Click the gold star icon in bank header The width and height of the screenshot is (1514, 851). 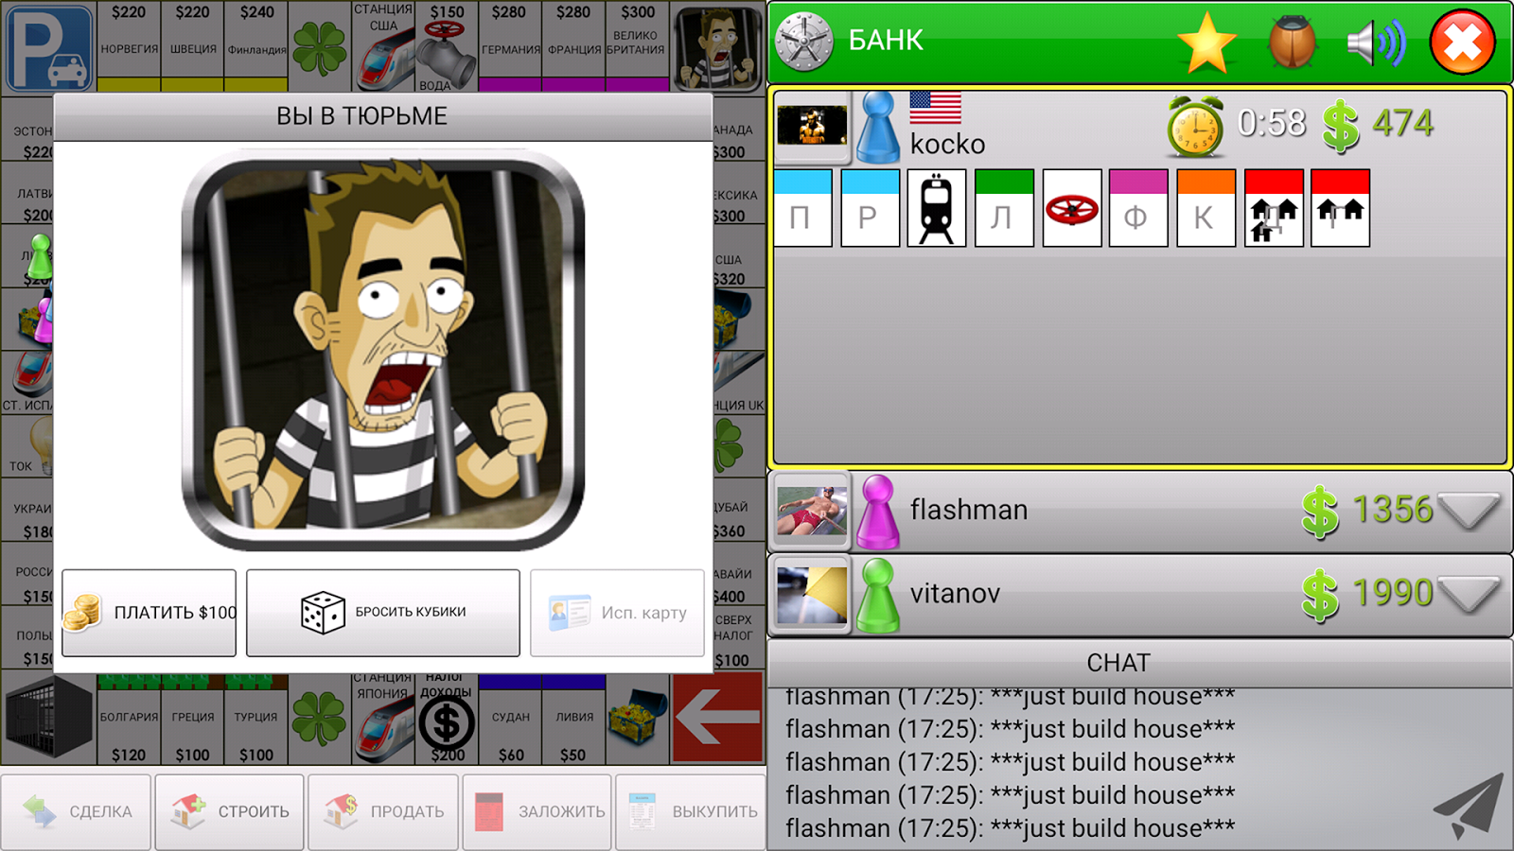(1206, 43)
